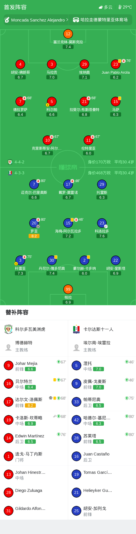This screenshot has width=136, height=534.
Task: Click the thermometer icon beside 29°C
Action: click(x=120, y=7)
